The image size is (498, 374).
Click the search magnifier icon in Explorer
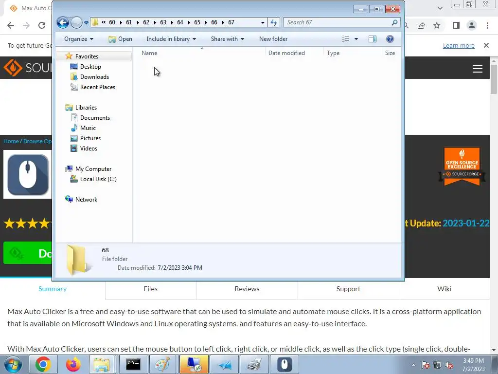[x=394, y=22]
